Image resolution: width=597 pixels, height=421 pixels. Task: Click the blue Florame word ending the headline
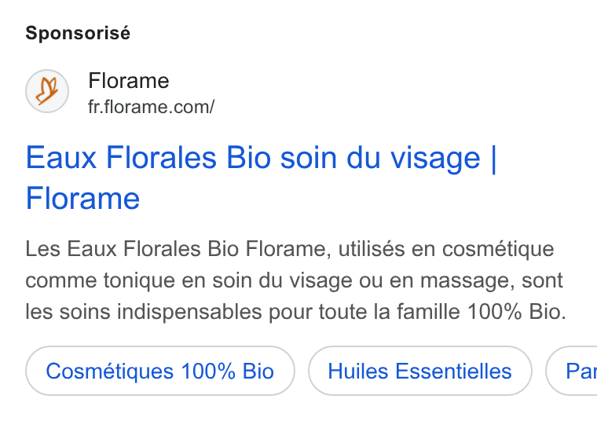tap(82, 198)
